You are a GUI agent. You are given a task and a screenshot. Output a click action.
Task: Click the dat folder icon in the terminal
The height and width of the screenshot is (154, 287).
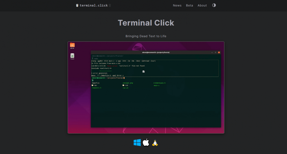(93, 85)
